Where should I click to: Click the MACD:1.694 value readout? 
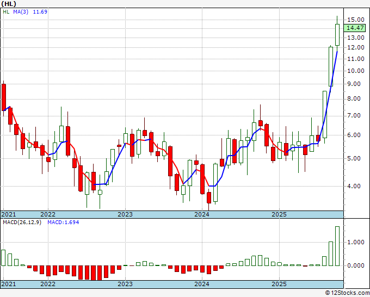pos(63,222)
